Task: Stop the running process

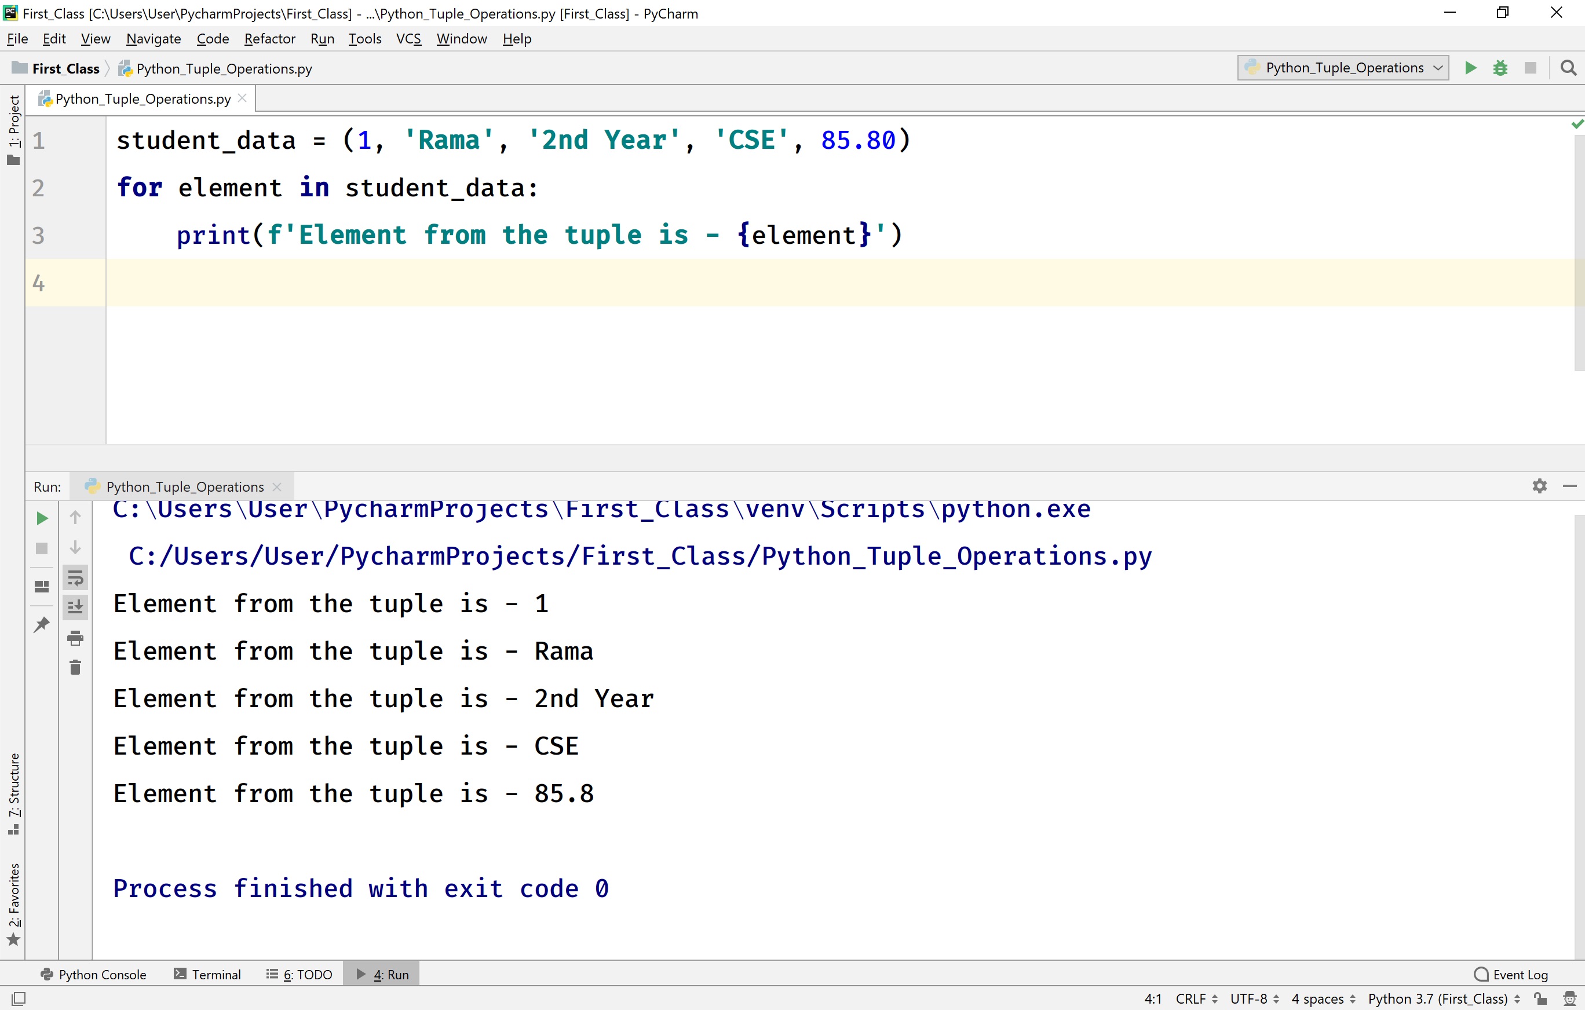Action: click(x=42, y=547)
